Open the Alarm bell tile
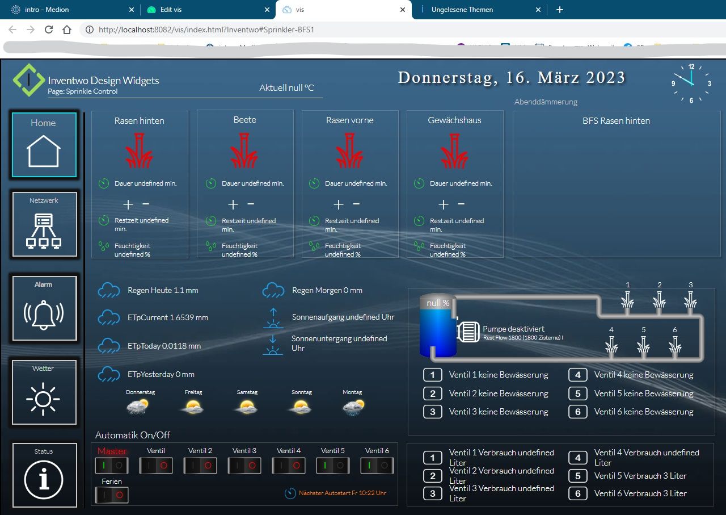The image size is (726, 515). click(44, 308)
